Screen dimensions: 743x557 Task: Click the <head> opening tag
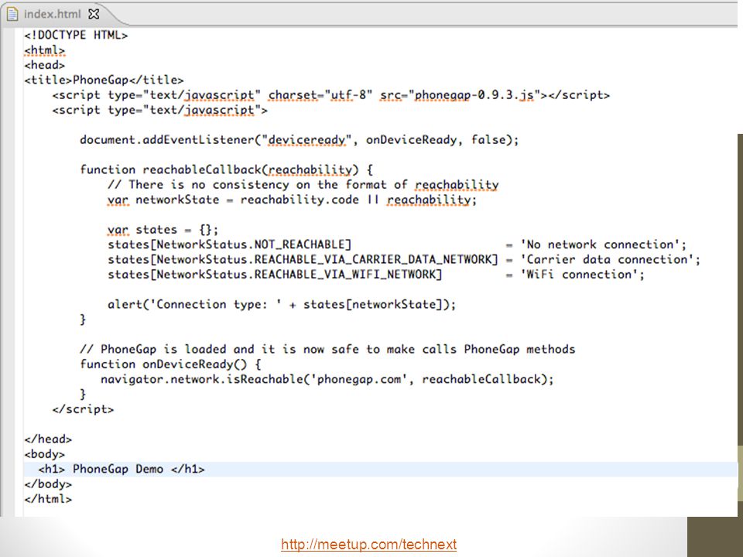pos(45,65)
